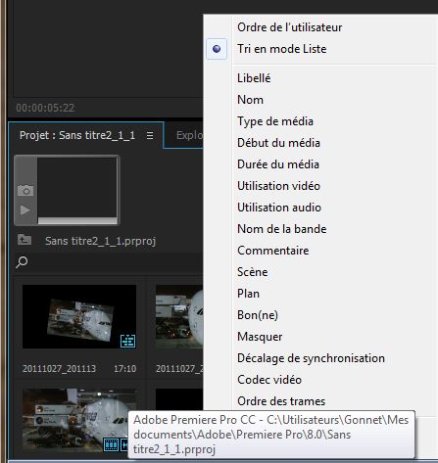This screenshot has width=438, height=463.
Task: Click the filmstrip video-usage badge icon
Action: pos(111,444)
